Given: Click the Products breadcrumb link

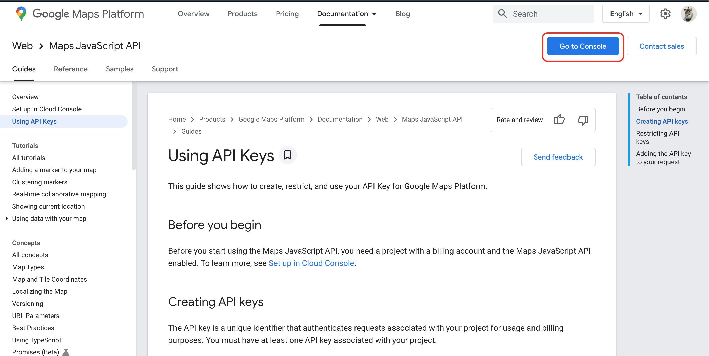Looking at the screenshot, I should tap(212, 119).
